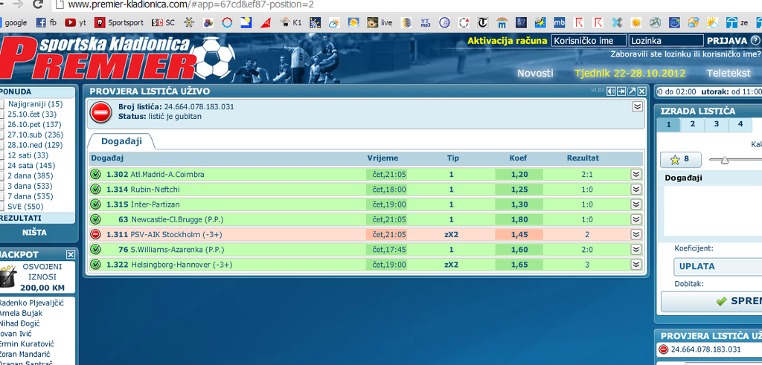Click green check icon for Inter-Partizan
The image size is (762, 365).
(95, 204)
